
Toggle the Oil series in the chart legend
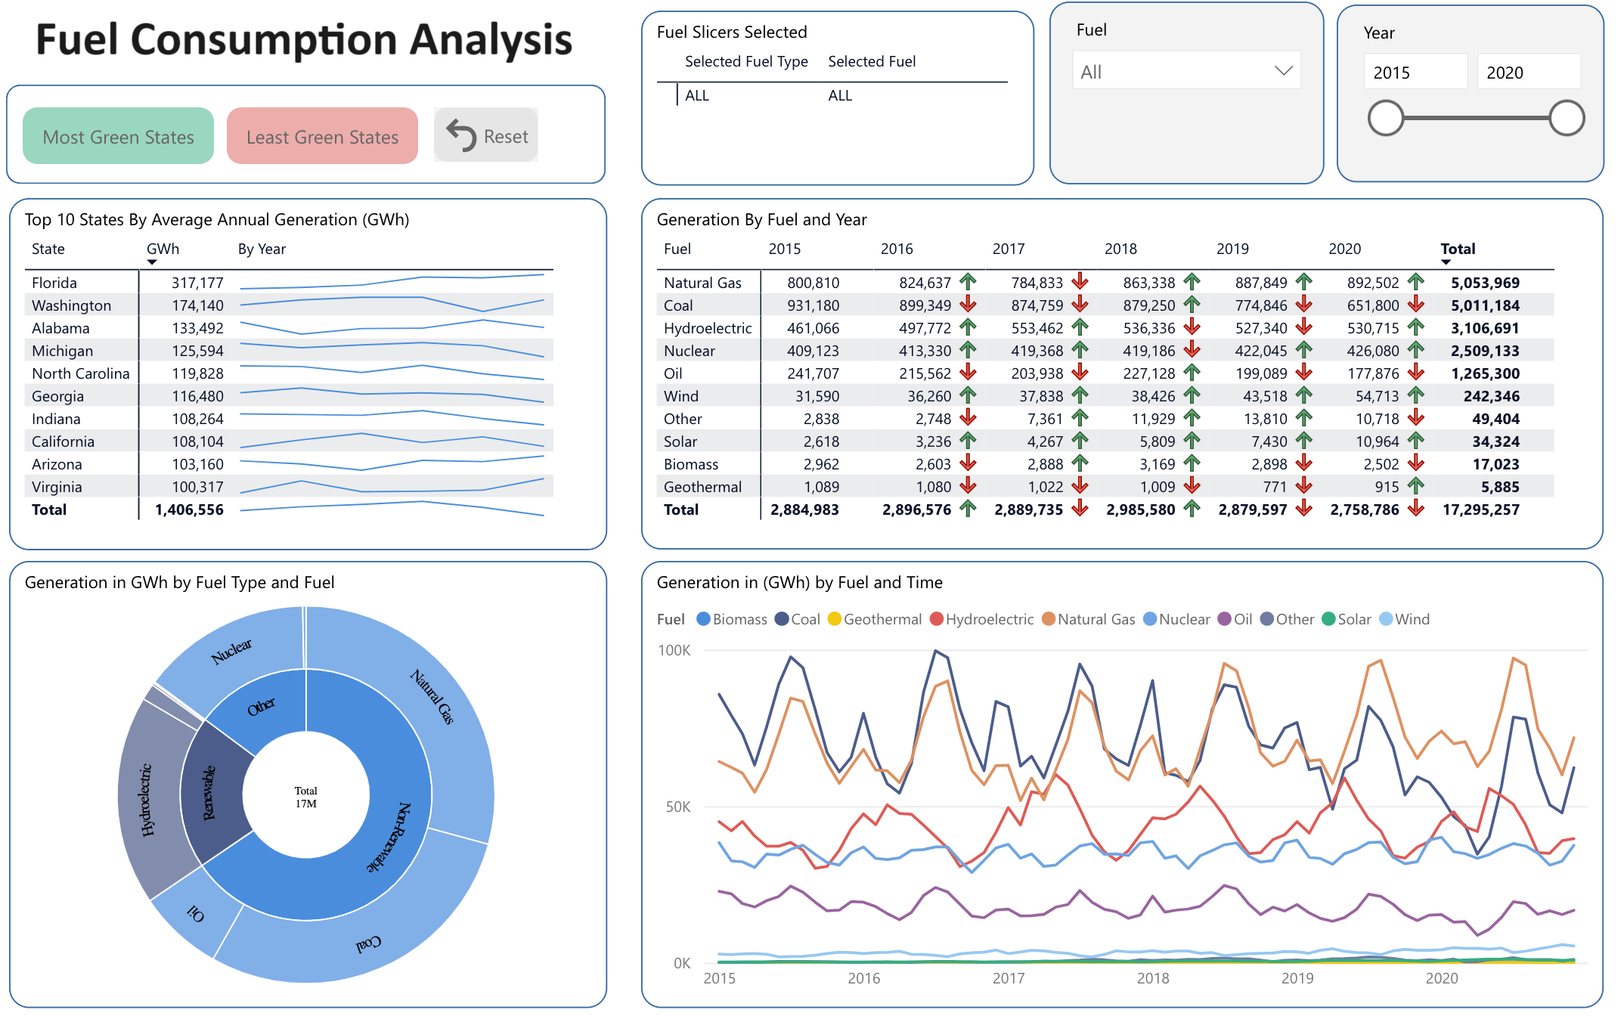(x=1235, y=618)
